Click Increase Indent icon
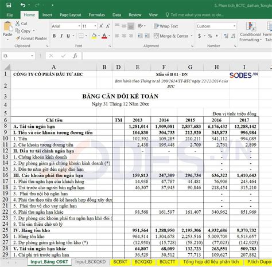 pyautogui.click(x=147, y=36)
